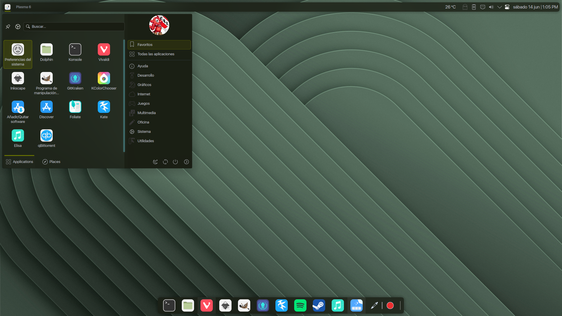Viewport: 562px width, 316px height.
Task: Open launcher settings icon next to search
Action: [18, 27]
